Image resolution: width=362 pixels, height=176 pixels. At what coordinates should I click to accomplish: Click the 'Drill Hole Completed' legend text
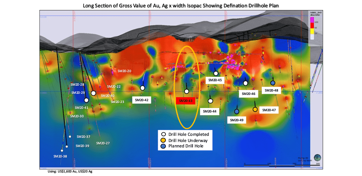(x=189, y=134)
